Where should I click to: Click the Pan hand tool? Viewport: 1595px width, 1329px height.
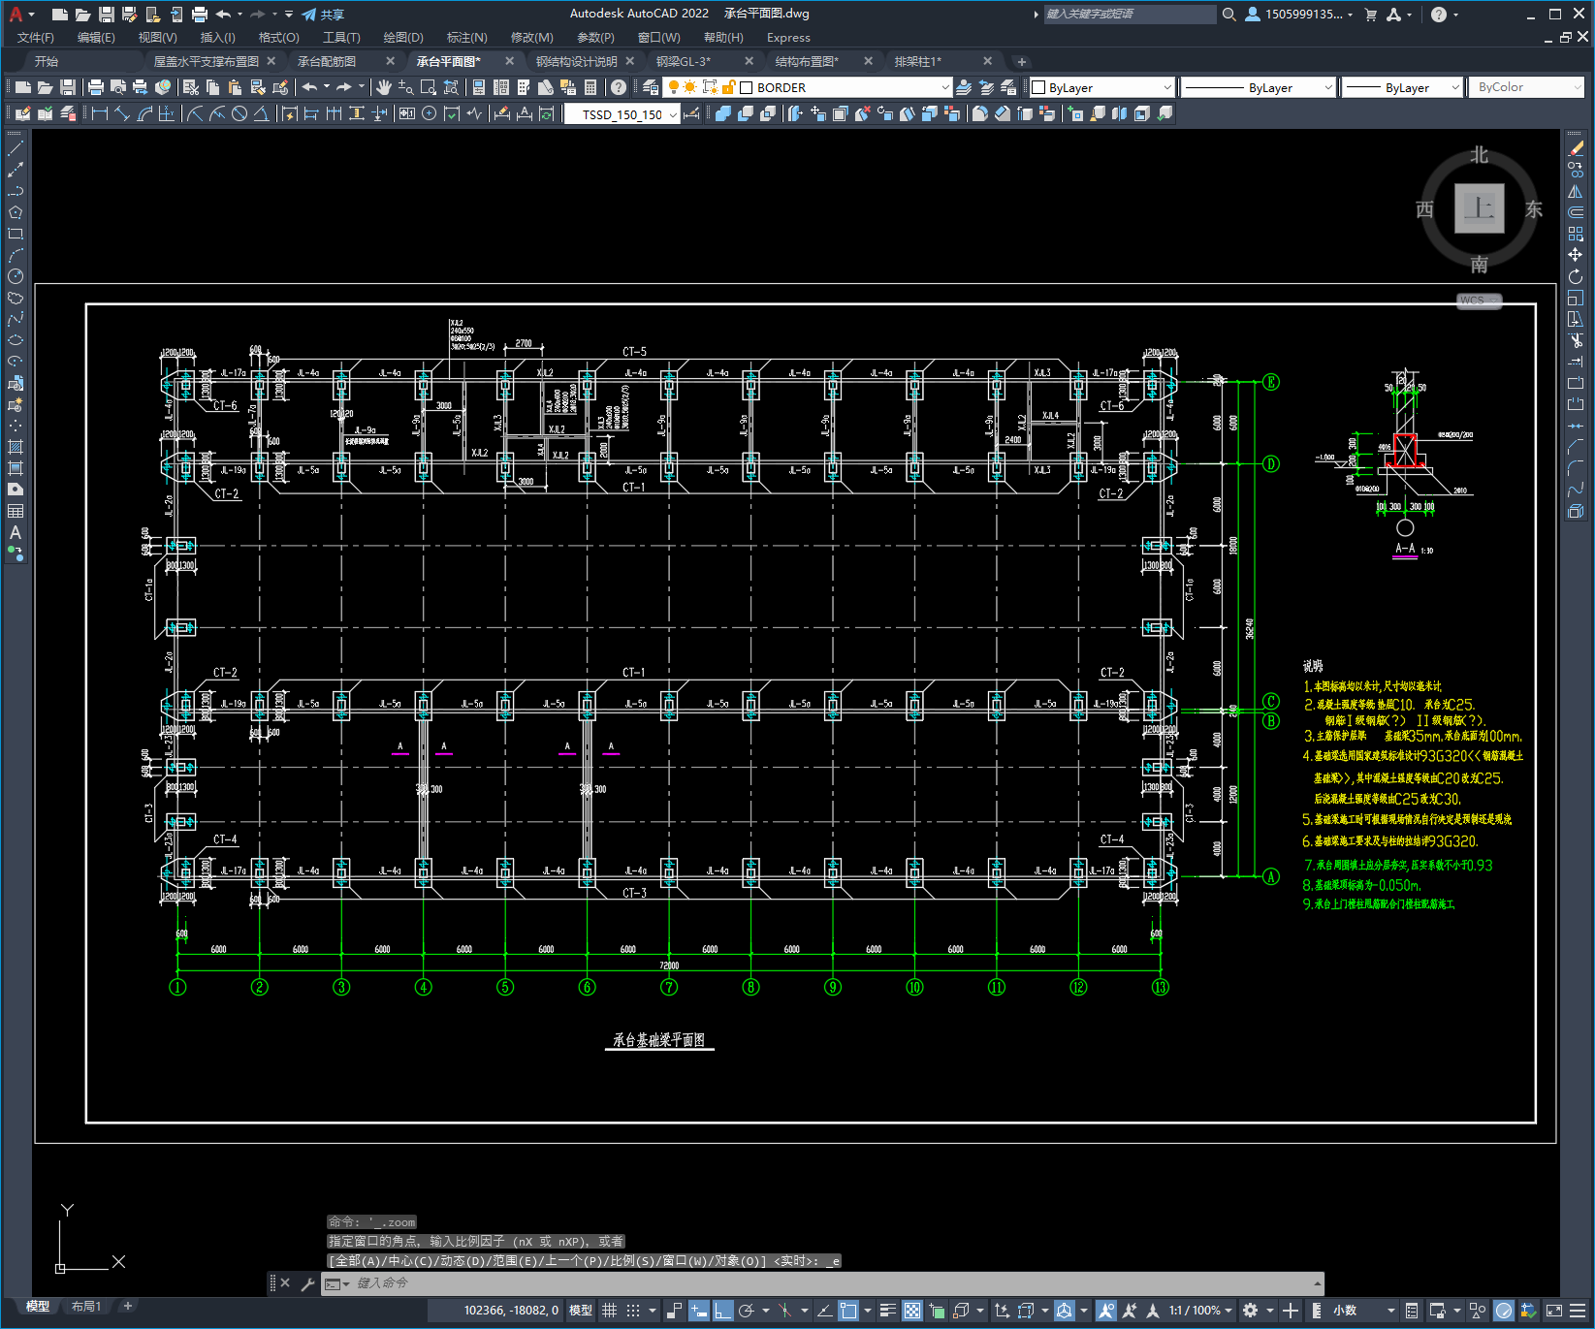tap(384, 87)
